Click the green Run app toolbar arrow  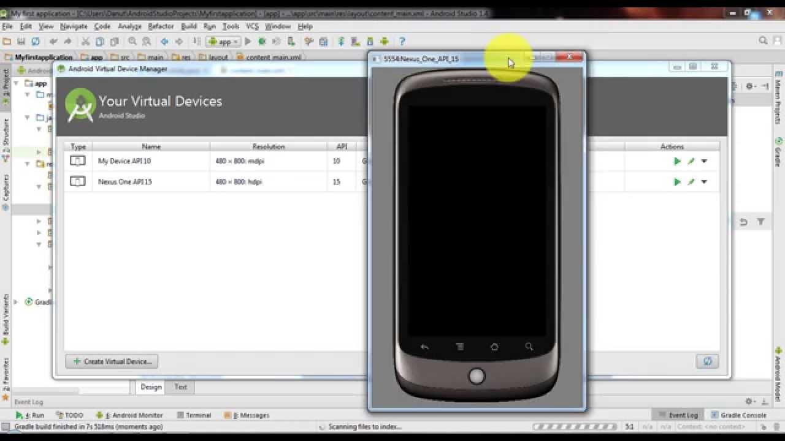248,42
